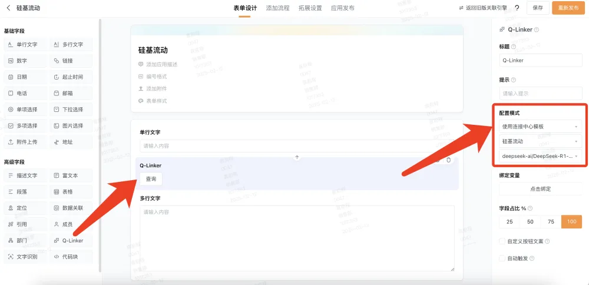Screen dimensions: 589x285
Task: Enable 自定义按钮文案 checkbox
Action: (502, 241)
